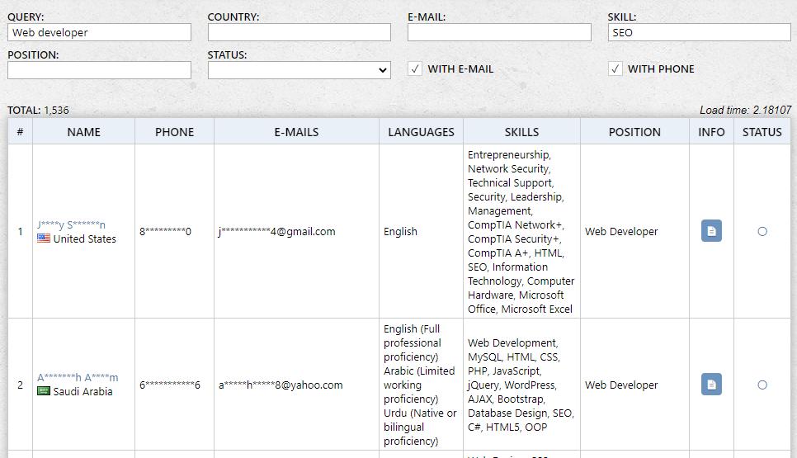The width and height of the screenshot is (797, 458).
Task: Open candidate A*******h A****m profile link
Action: click(78, 378)
